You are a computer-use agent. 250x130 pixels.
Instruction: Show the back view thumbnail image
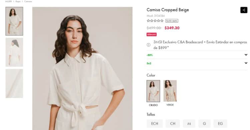coord(14,52)
